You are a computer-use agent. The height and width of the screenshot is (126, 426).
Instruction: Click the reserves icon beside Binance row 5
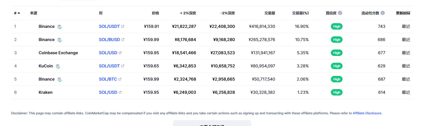click(x=59, y=79)
